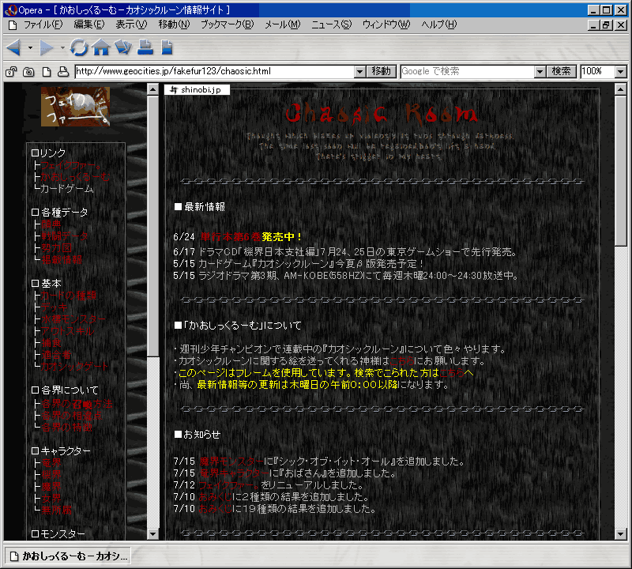Select the かおしっくるーむ page tab at the bottom
The width and height of the screenshot is (632, 569).
click(x=68, y=556)
